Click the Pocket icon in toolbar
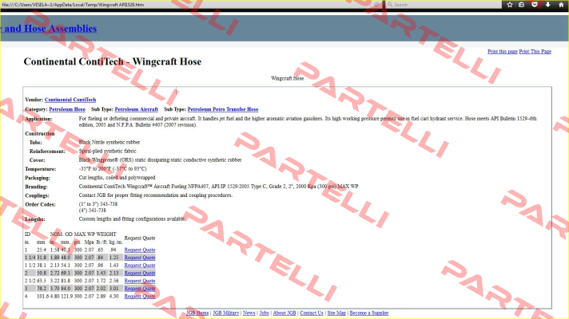 (x=535, y=4)
